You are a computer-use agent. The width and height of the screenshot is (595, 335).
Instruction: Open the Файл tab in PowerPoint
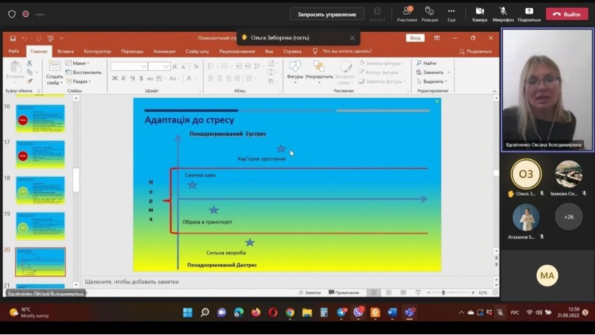point(13,51)
